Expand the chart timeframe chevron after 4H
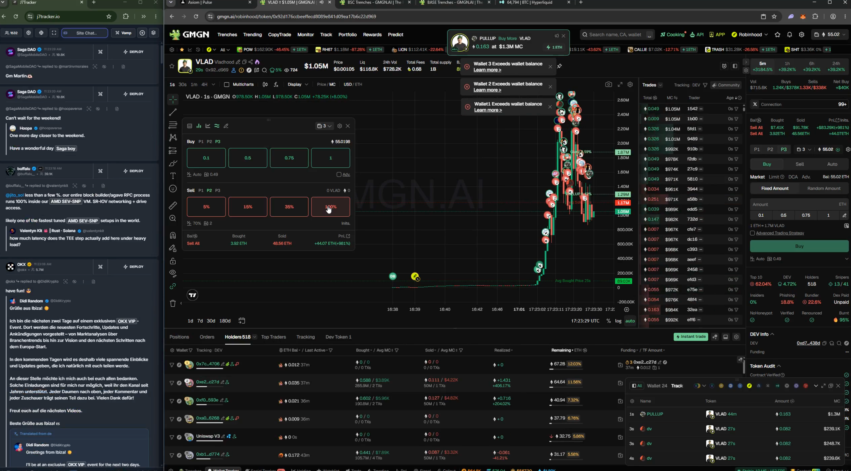The height and width of the screenshot is (471, 851). (213, 84)
